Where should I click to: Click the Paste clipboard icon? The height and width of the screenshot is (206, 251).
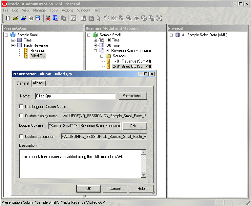tap(63, 18)
